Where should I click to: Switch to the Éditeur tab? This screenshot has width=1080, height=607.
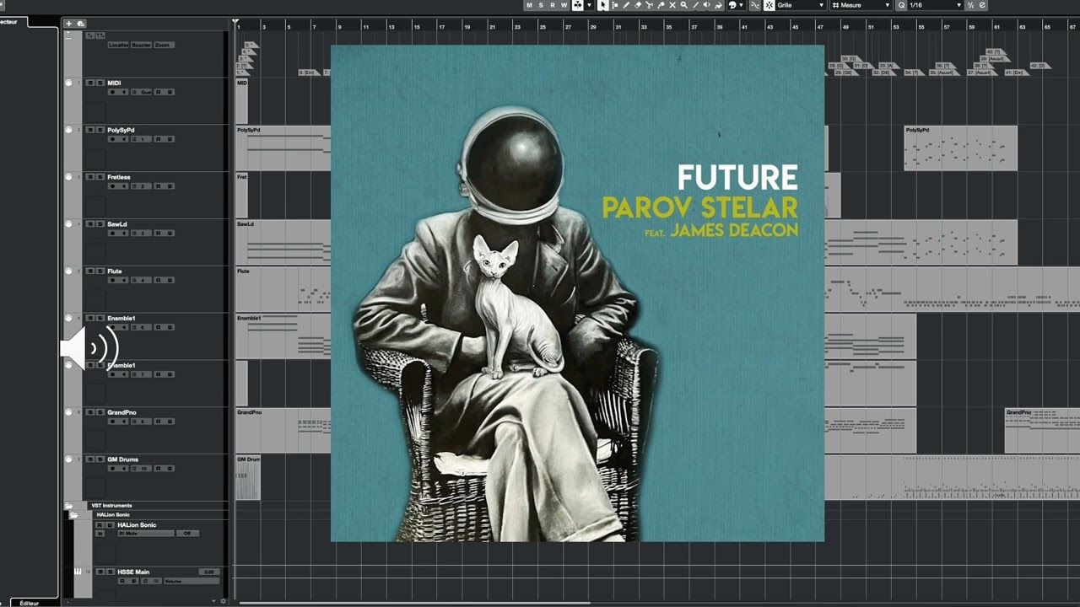[x=30, y=603]
